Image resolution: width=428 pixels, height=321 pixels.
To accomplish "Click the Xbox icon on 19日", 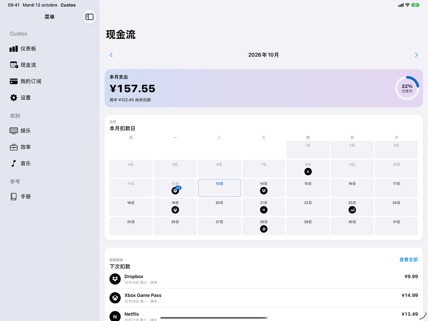I will [x=175, y=210].
